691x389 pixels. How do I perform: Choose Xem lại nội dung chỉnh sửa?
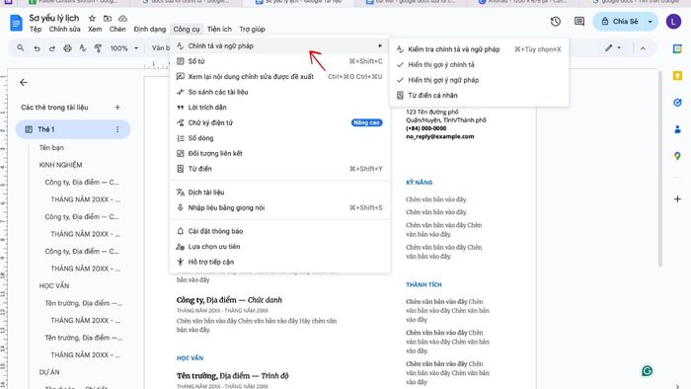279,77
